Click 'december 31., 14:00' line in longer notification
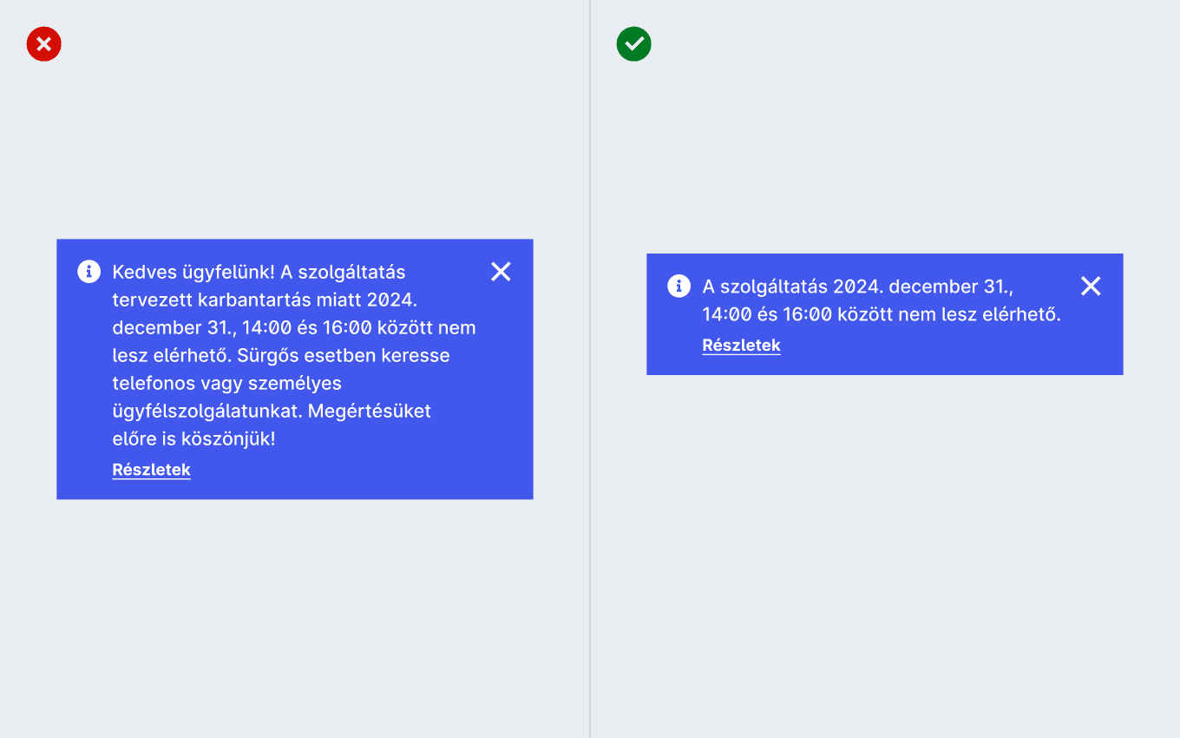This screenshot has width=1180, height=738. tap(202, 328)
